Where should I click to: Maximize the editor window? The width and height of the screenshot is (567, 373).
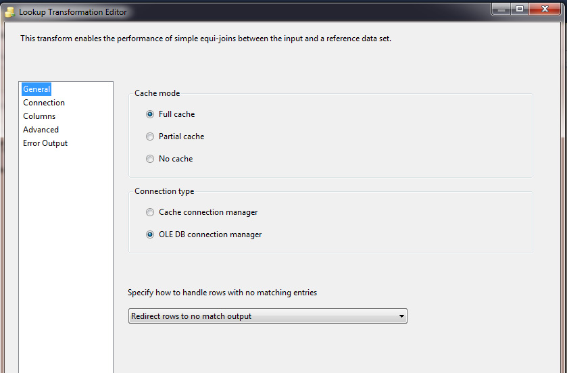pyautogui.click(x=520, y=9)
